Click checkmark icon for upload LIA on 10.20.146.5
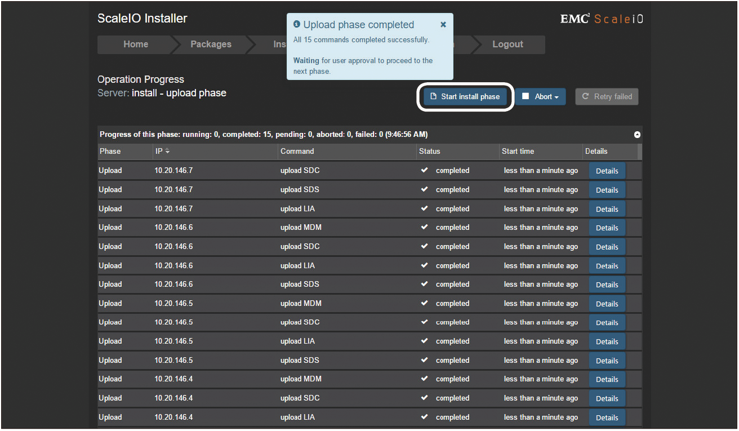 [425, 341]
